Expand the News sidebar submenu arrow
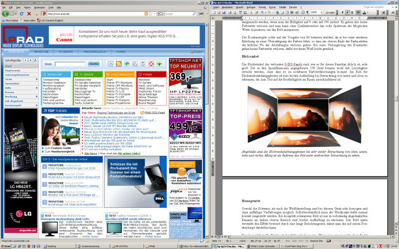399x249 pixels. [x=36, y=79]
